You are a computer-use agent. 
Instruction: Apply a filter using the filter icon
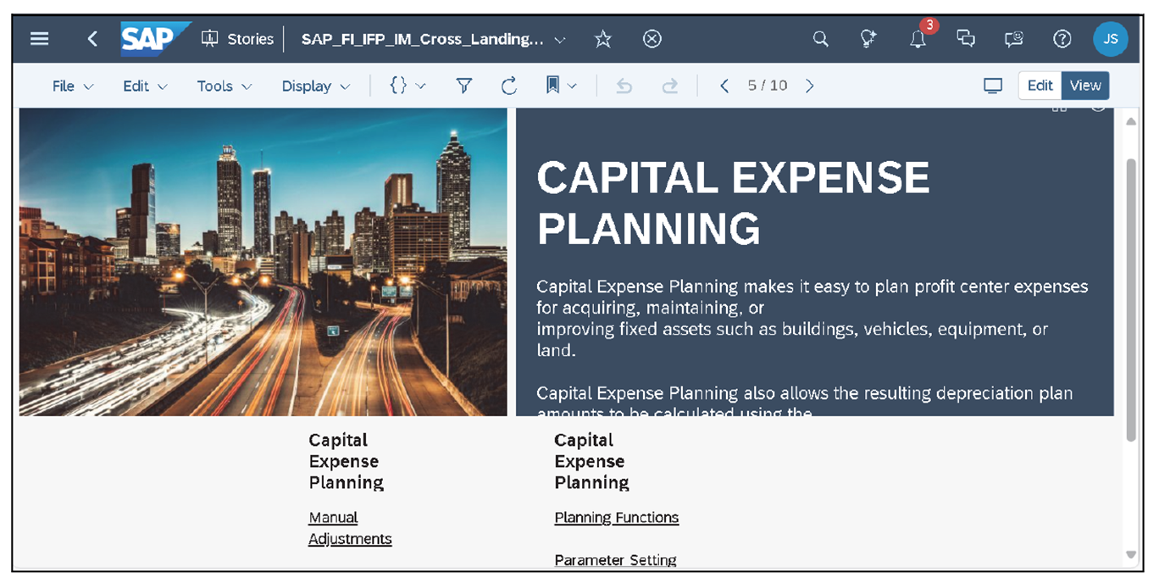coord(464,85)
